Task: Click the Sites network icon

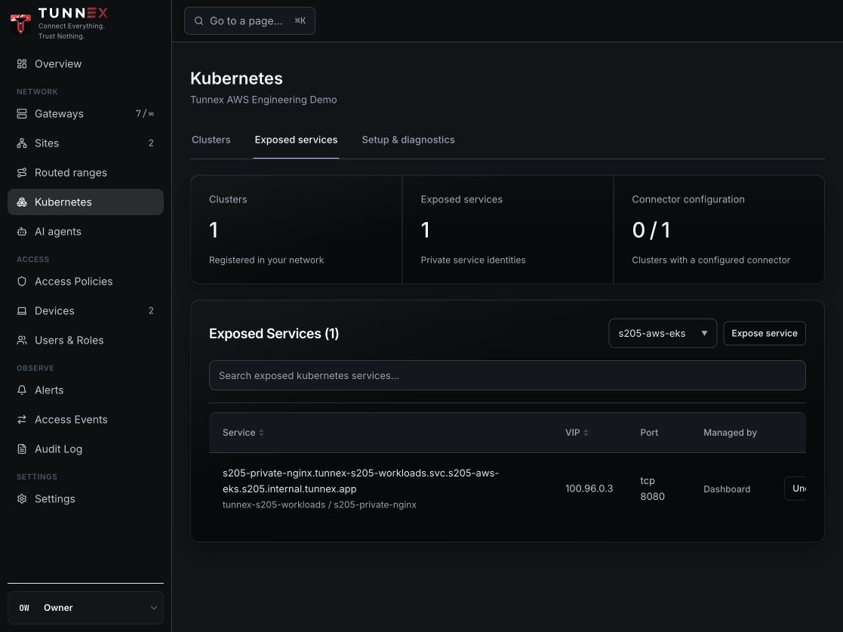Action: (x=21, y=143)
